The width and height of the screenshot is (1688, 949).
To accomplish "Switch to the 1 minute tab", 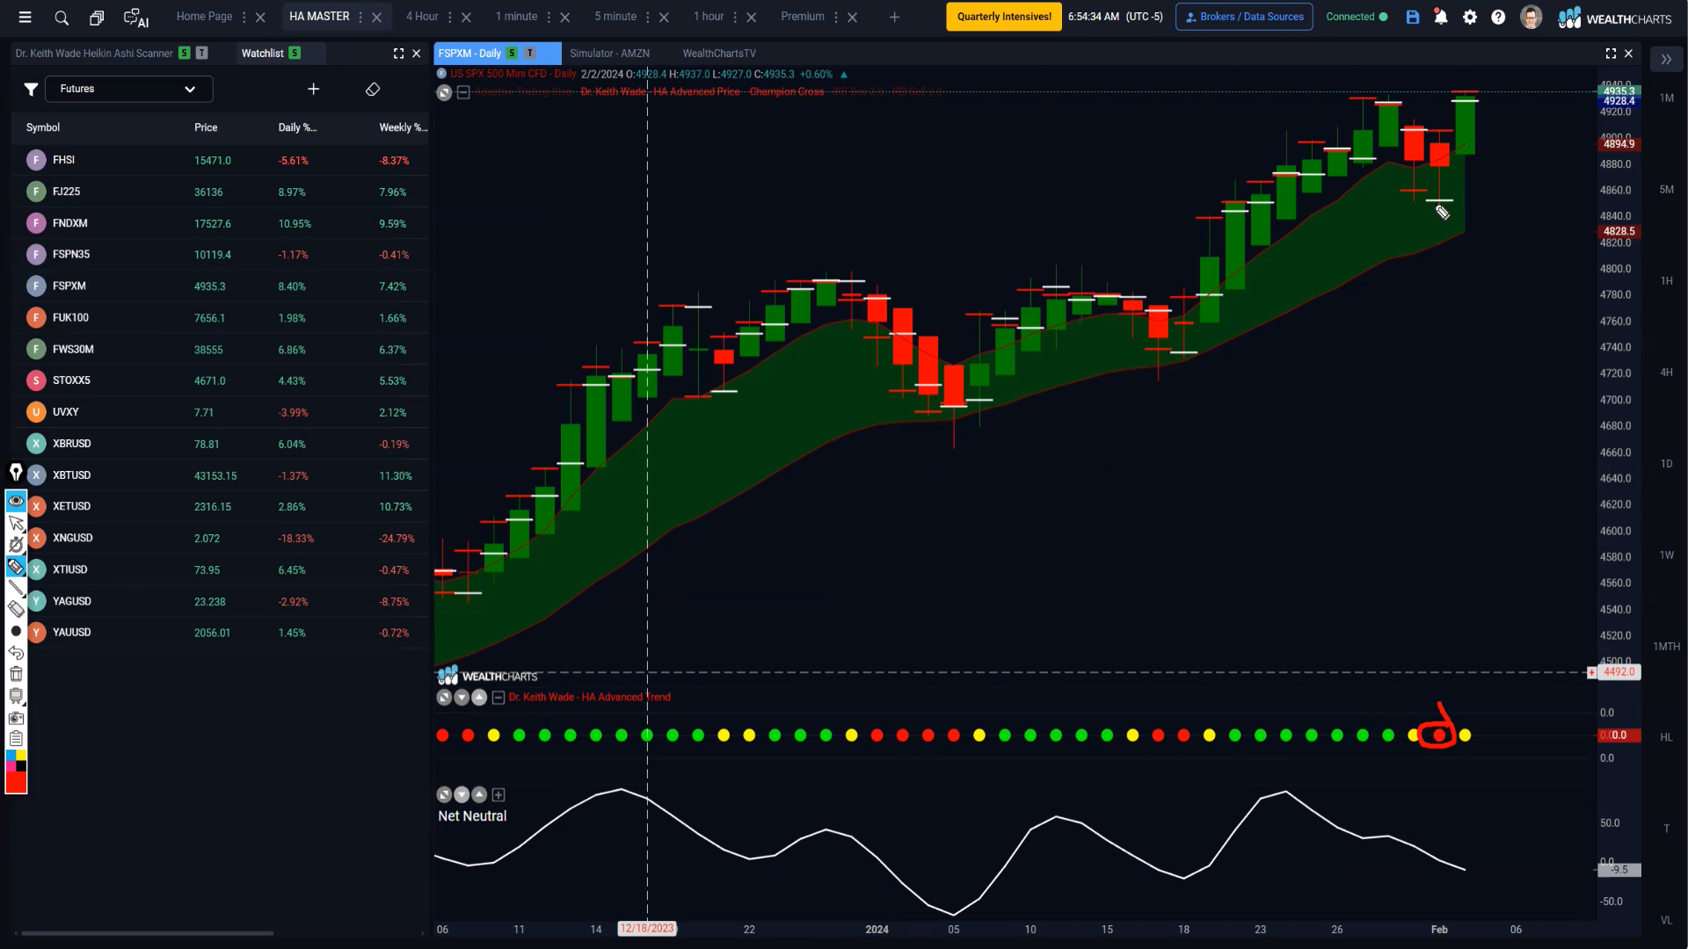I will [x=516, y=17].
